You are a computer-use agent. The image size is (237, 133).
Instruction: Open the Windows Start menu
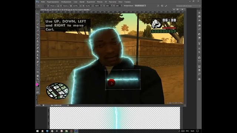point(37,131)
